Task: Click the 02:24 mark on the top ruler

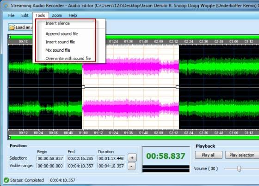Action: pos(189,42)
